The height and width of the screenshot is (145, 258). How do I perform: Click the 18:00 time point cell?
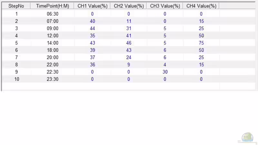(52, 50)
